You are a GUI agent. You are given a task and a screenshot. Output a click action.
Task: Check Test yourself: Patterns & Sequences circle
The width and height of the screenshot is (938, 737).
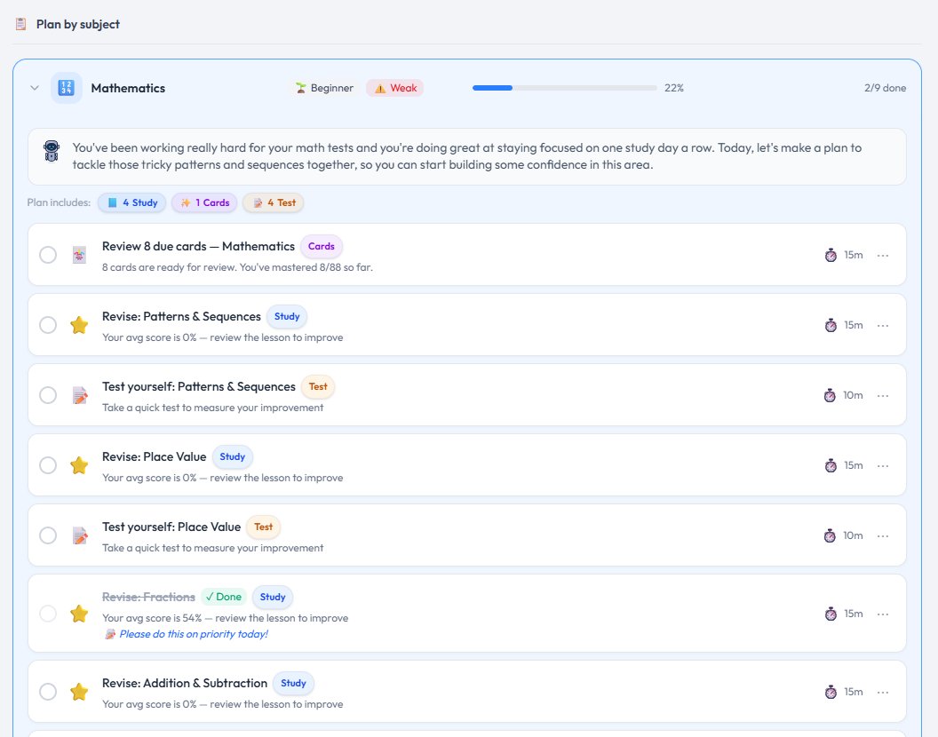[x=48, y=395]
